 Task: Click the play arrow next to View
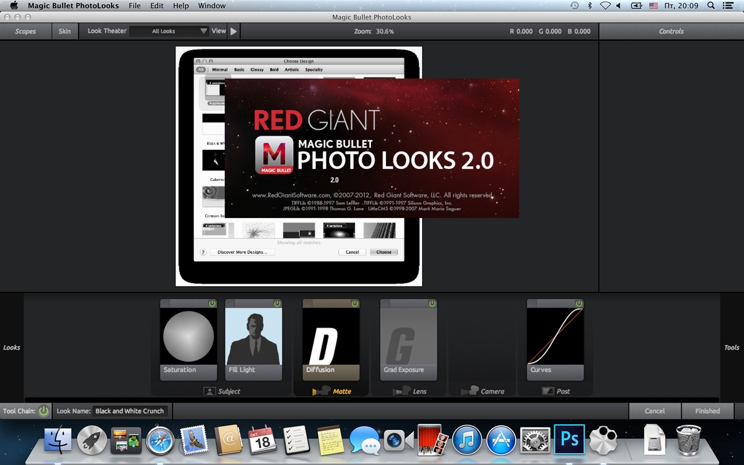pos(234,31)
